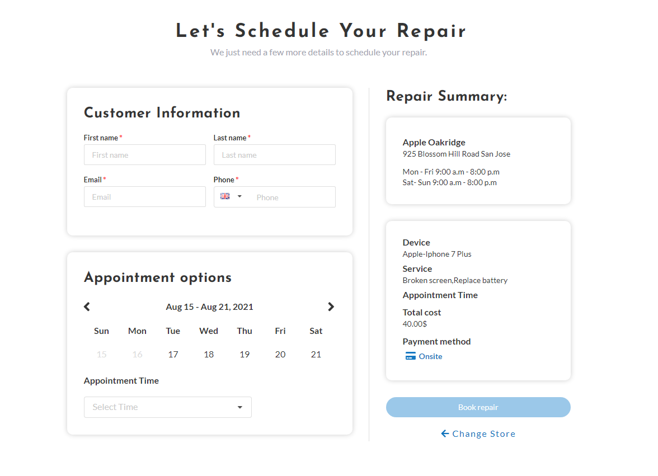Select Friday 20 for the appointment

coord(280,354)
